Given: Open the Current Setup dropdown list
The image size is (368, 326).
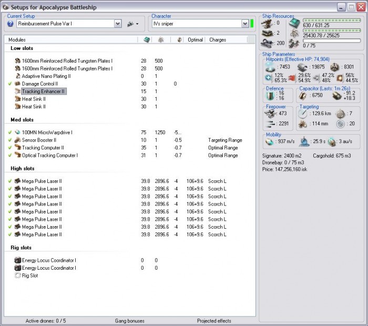Looking at the screenshot, I should (x=117, y=24).
